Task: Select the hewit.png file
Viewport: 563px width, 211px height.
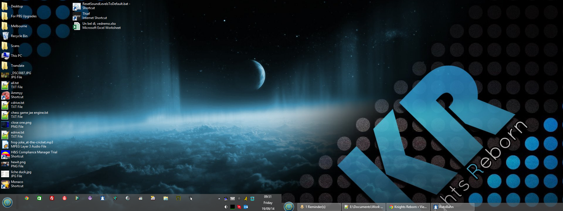Action: click(13, 164)
